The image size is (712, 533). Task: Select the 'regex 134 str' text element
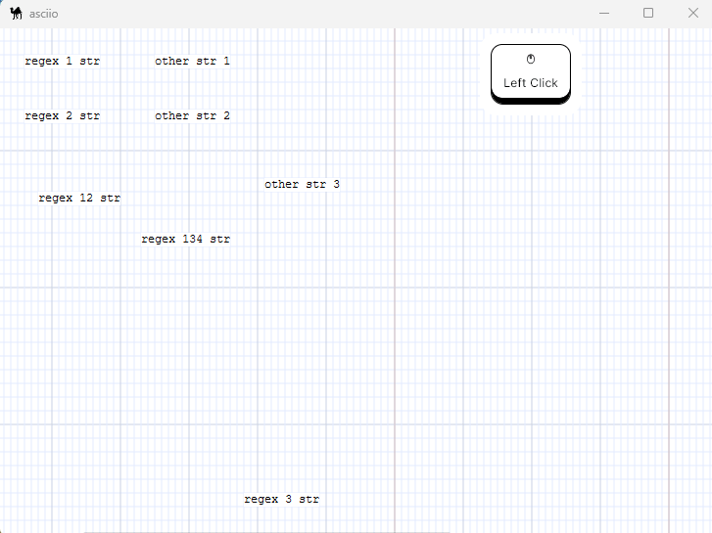click(x=186, y=240)
